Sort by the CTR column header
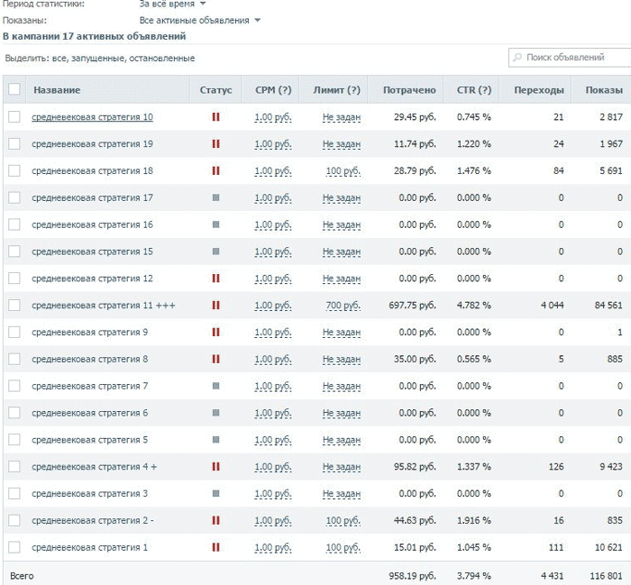Viewport: 631px width, 585px height. 473,90
